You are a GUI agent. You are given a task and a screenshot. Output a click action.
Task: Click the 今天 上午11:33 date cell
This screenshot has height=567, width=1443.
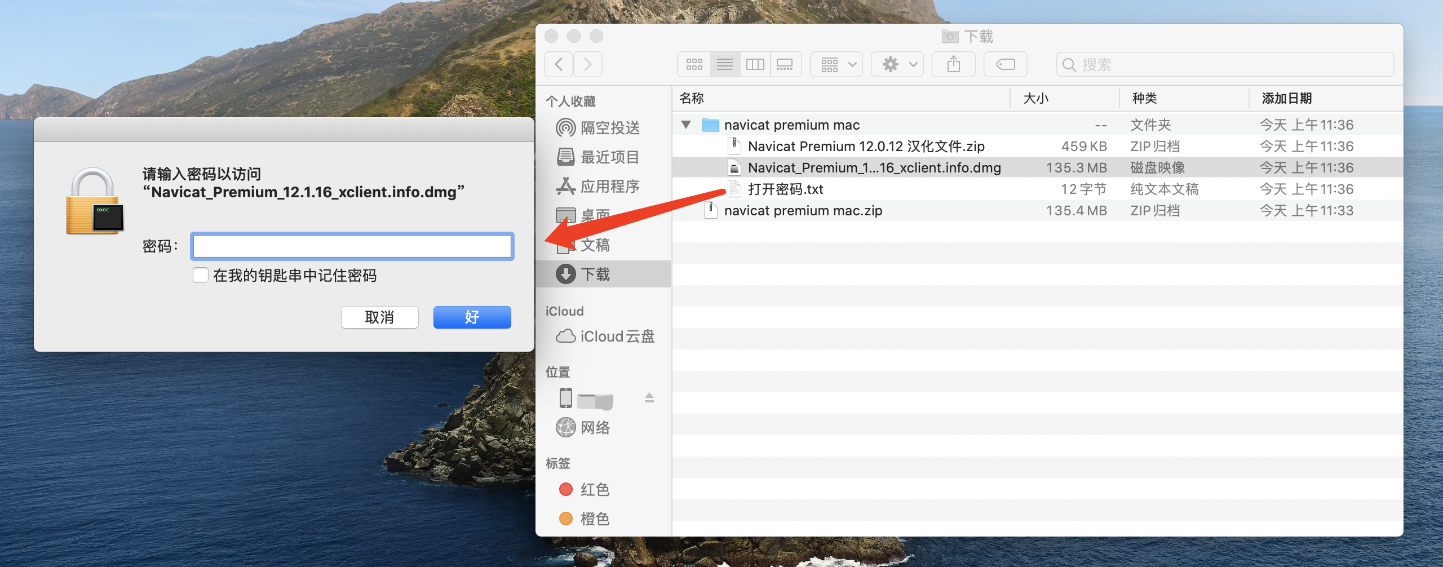tap(1307, 211)
